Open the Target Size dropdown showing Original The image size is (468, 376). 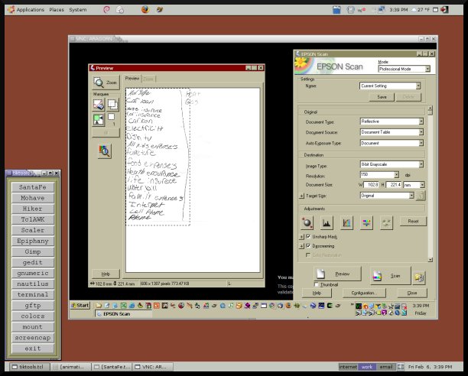387,196
